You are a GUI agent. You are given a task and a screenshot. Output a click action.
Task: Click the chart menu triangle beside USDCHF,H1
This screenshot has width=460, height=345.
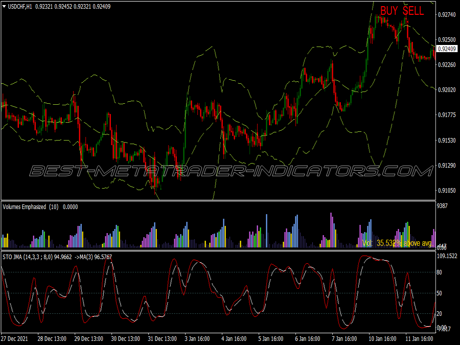(x=4, y=7)
